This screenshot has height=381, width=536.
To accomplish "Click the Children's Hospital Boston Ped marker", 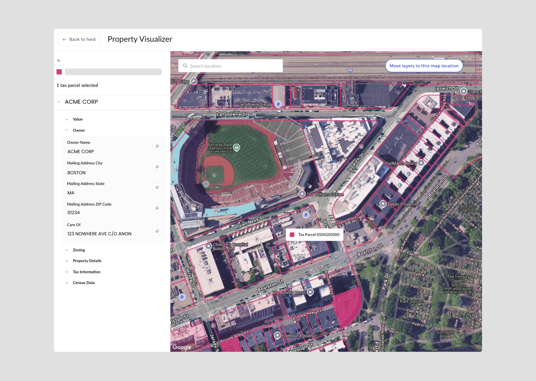I will coord(208,246).
